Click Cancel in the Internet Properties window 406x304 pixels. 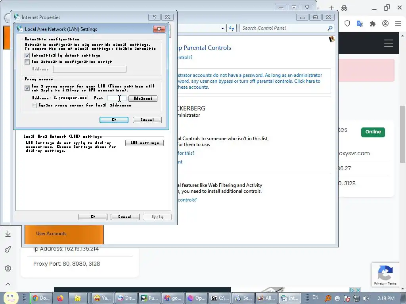point(125,217)
